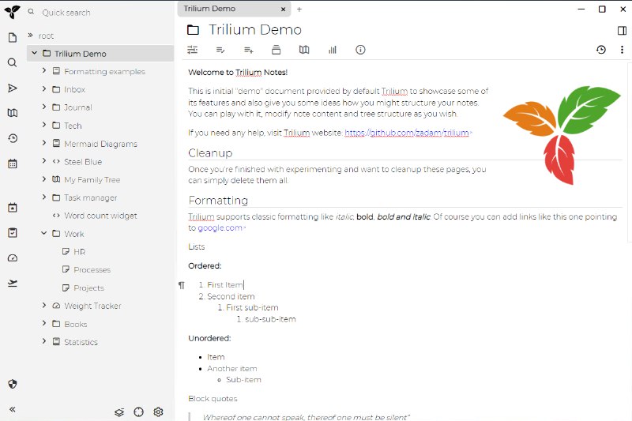Open the Search notes launcher icon
This screenshot has height=421, width=632.
13,62
